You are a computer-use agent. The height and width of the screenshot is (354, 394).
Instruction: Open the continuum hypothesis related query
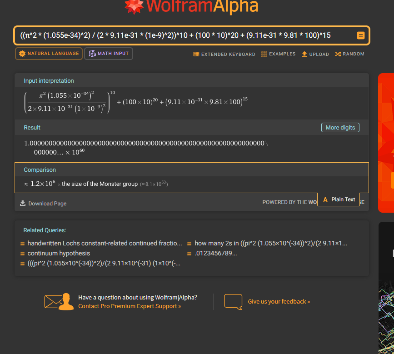coord(59,253)
